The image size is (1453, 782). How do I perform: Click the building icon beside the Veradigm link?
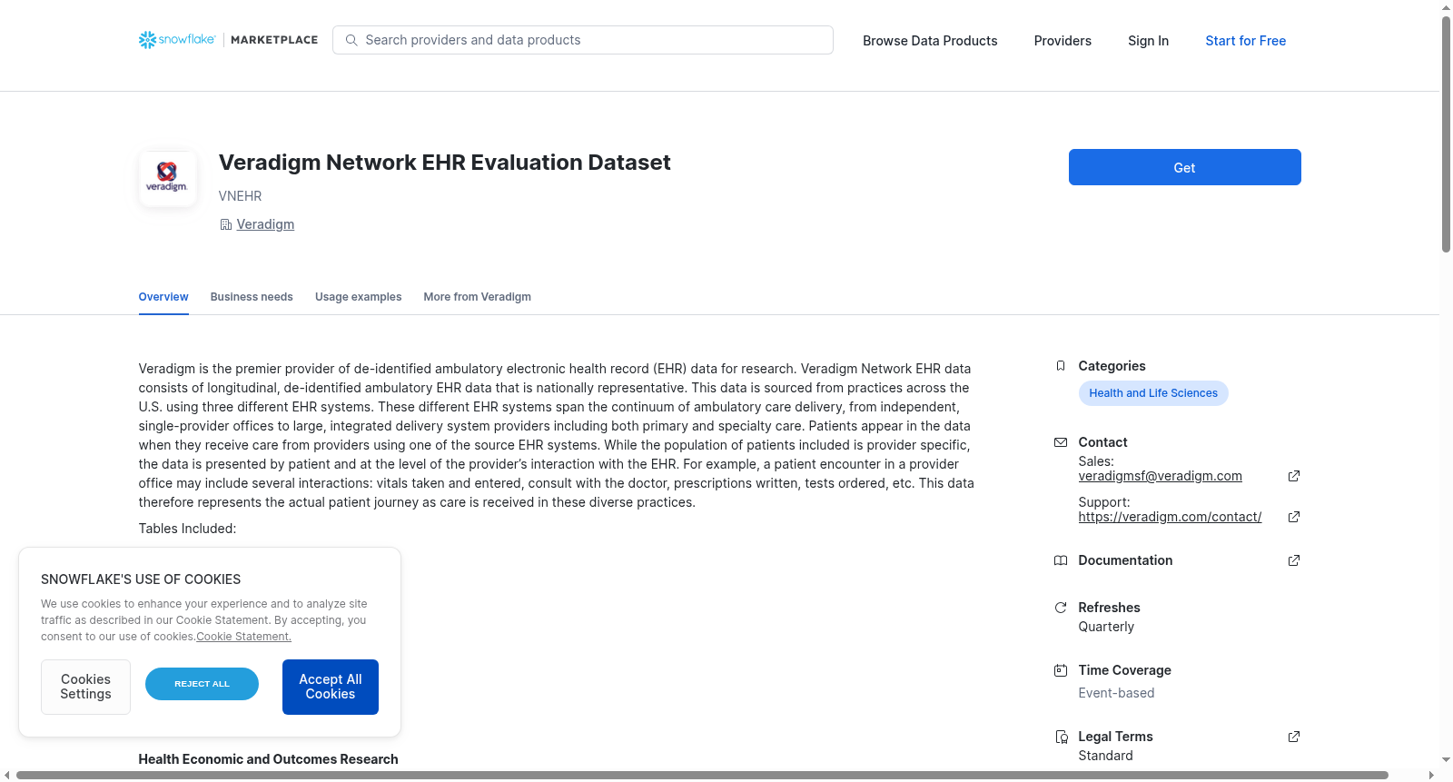click(x=225, y=224)
